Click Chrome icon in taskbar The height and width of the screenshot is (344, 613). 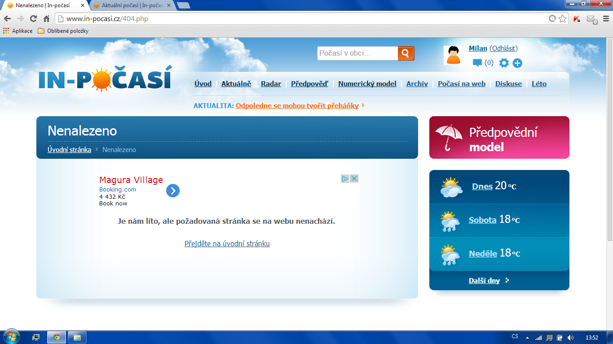(57, 337)
